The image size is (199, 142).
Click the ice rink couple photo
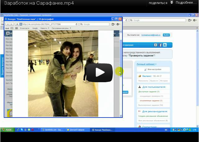point(63,73)
